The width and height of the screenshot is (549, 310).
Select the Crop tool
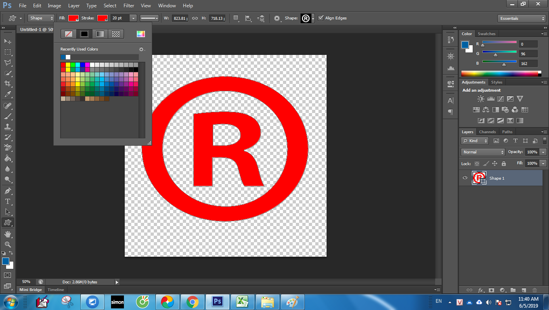tap(8, 84)
